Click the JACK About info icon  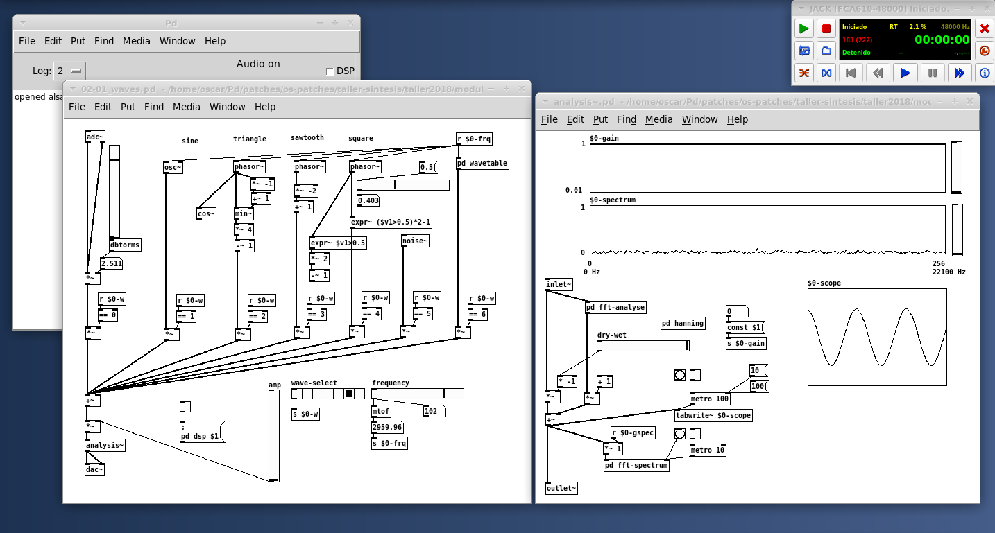click(x=984, y=73)
